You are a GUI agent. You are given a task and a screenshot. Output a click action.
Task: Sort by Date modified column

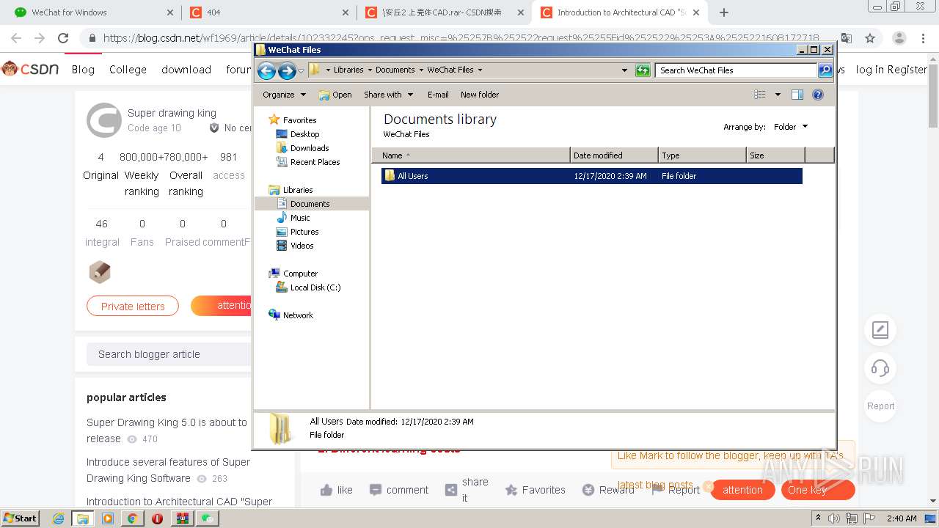coord(614,155)
